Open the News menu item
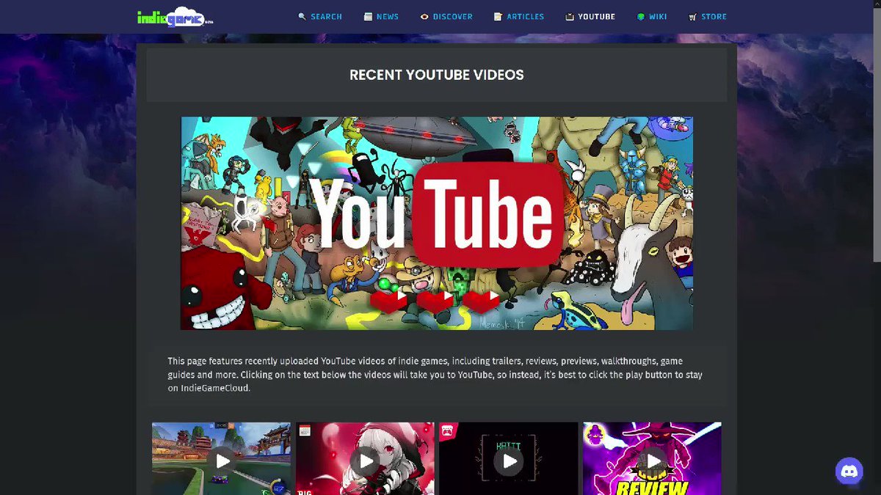 click(x=381, y=16)
